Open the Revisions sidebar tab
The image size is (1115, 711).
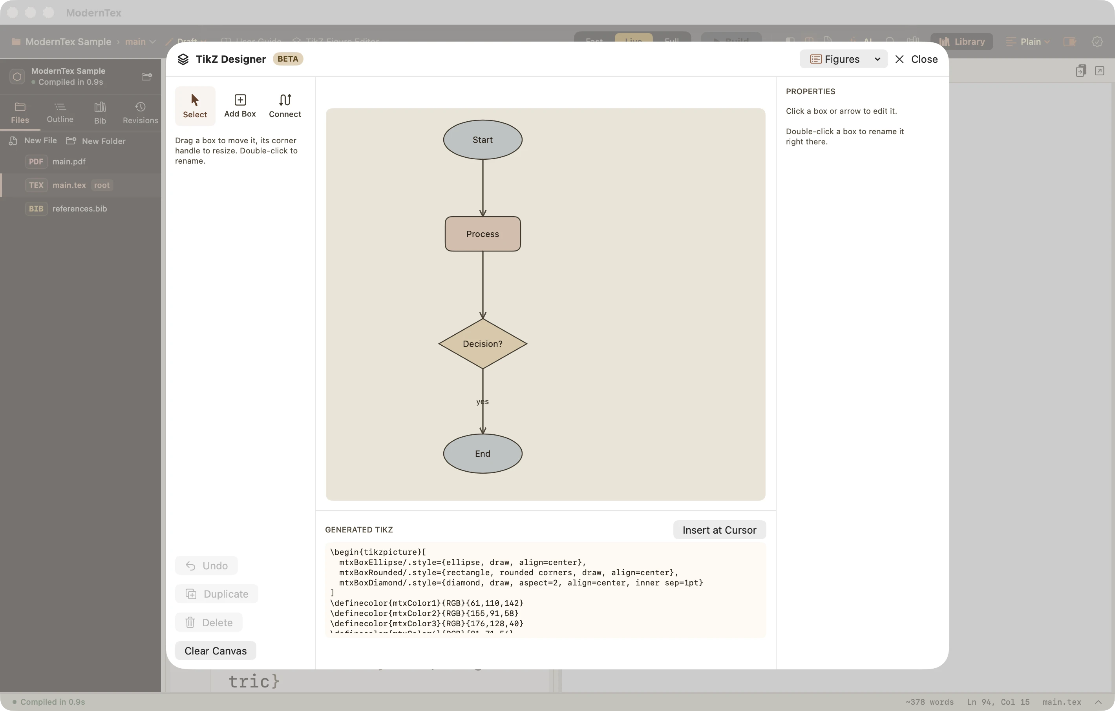(x=140, y=113)
